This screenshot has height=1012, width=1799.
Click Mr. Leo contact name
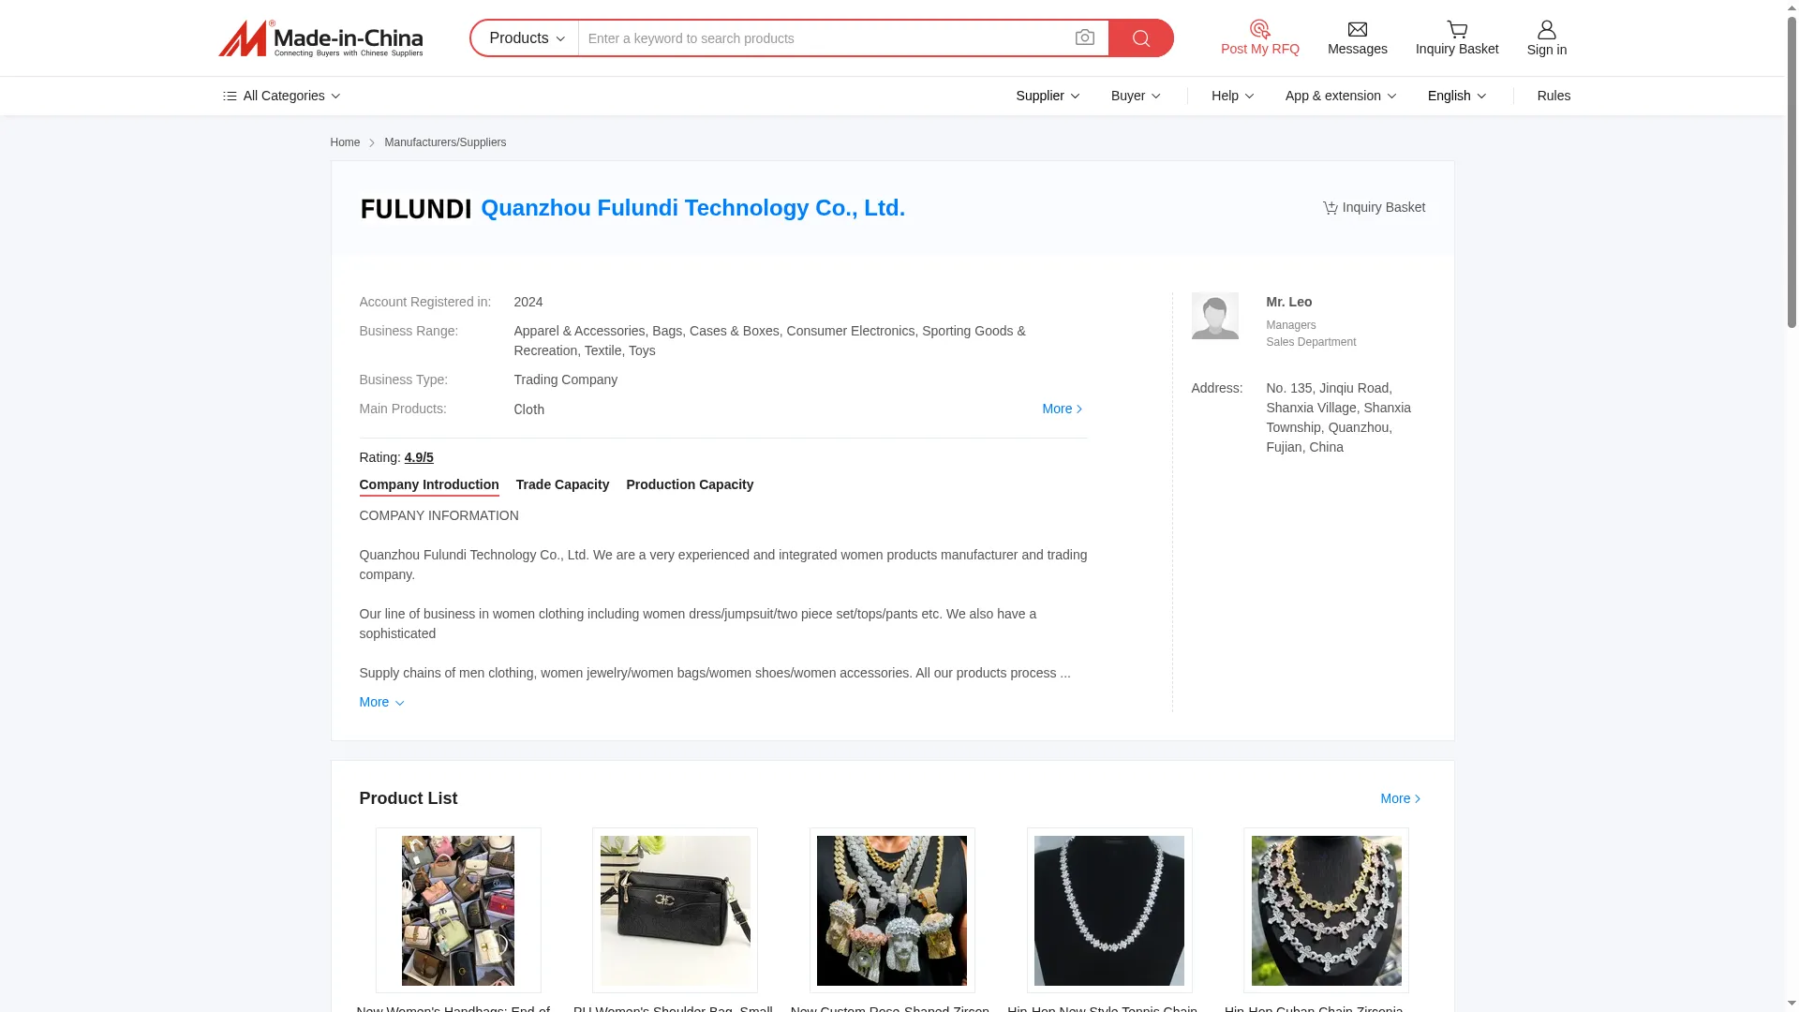pos(1288,302)
